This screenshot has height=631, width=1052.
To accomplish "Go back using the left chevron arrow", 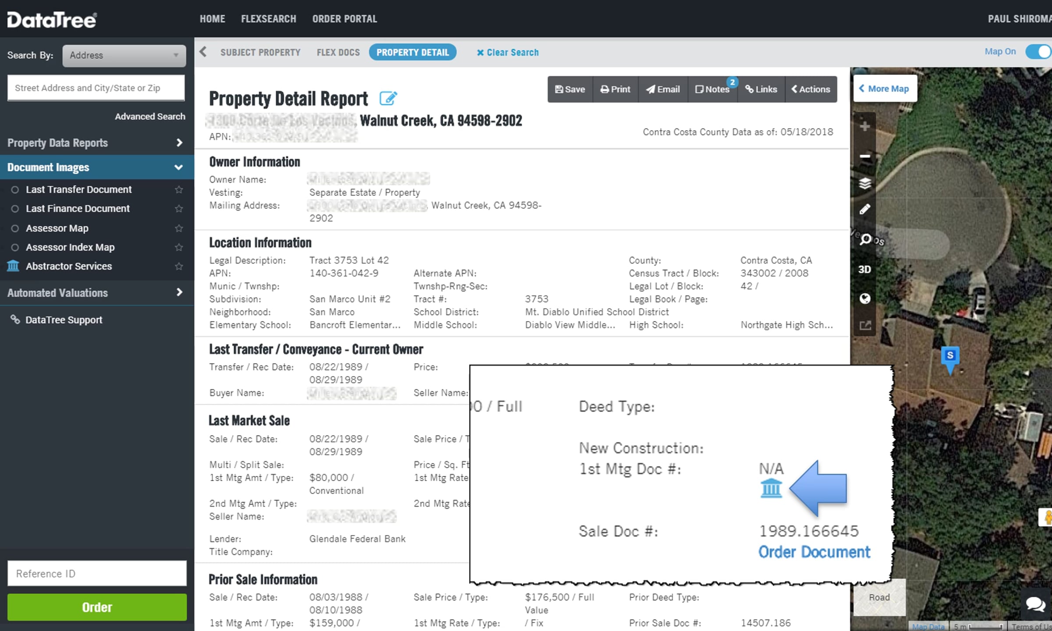I will 203,52.
